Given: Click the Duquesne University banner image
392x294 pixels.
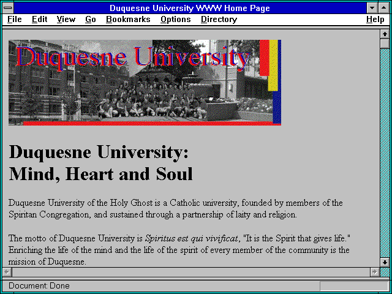Looking at the screenshot, I should pos(145,83).
